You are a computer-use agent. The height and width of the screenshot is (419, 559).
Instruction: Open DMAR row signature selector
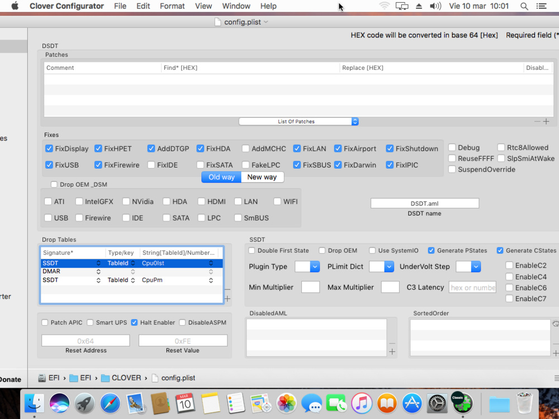pos(98,272)
